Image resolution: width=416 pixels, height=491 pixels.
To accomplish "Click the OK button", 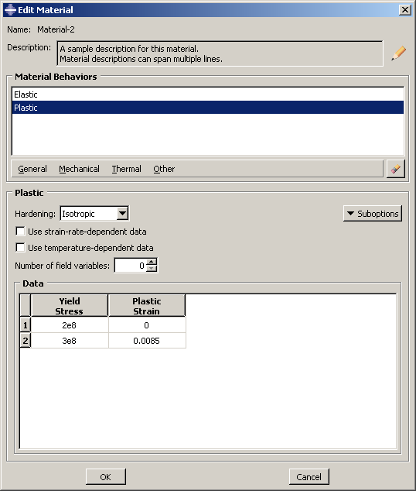I will [x=106, y=476].
